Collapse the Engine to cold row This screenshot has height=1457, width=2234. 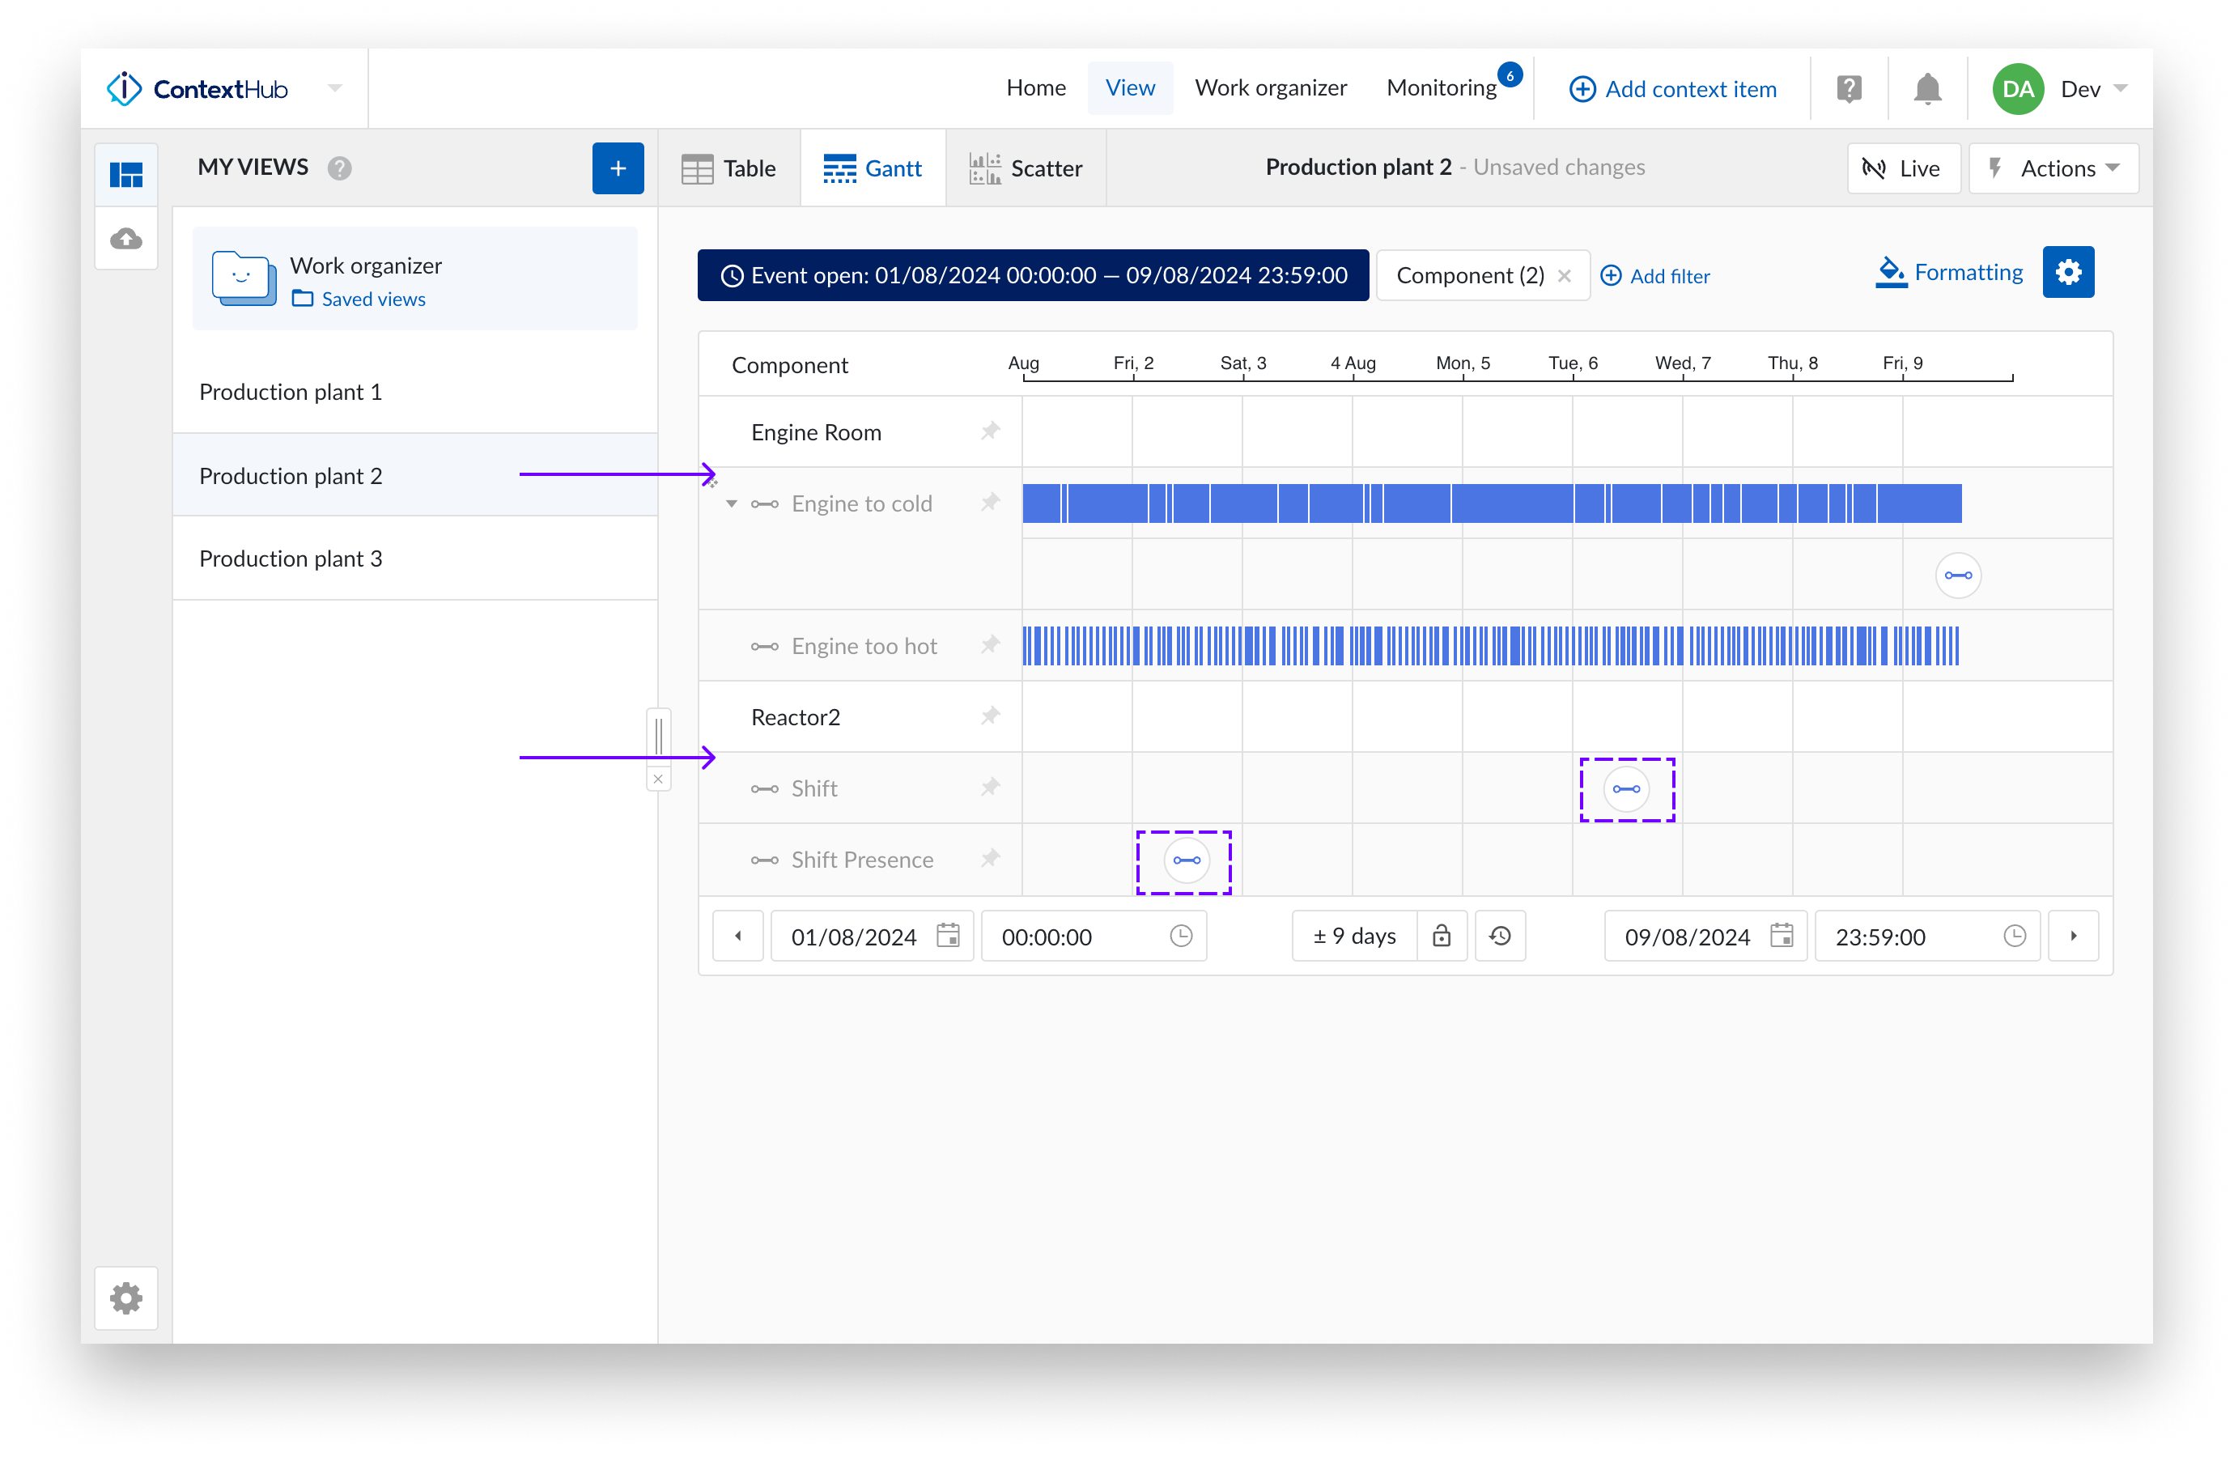(731, 504)
